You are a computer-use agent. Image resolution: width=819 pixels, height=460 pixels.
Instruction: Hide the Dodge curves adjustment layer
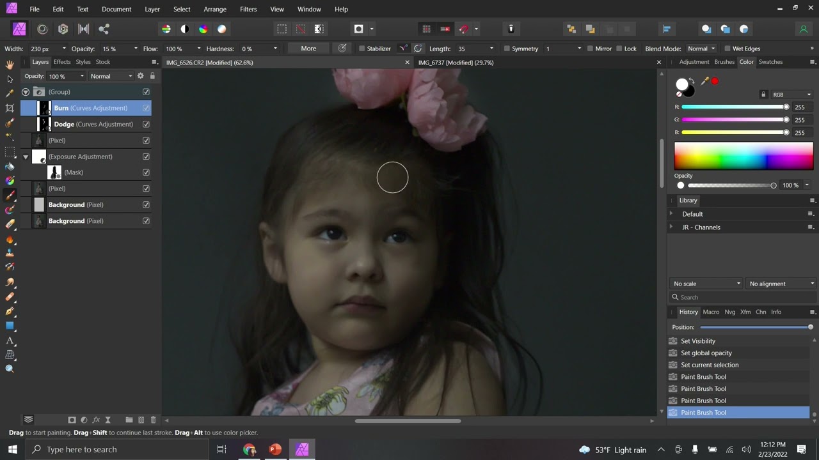146,124
